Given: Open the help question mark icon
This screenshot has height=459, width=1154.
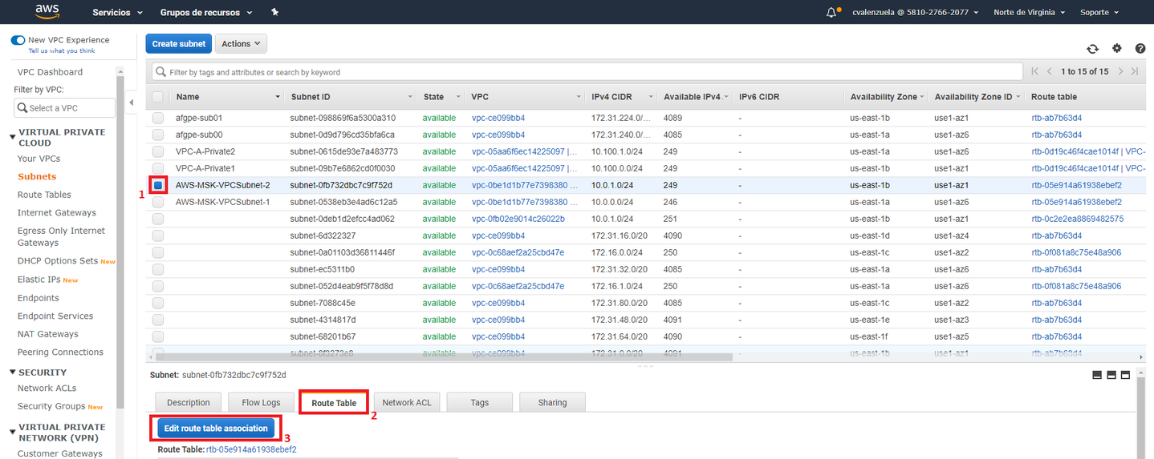Looking at the screenshot, I should pyautogui.click(x=1140, y=49).
